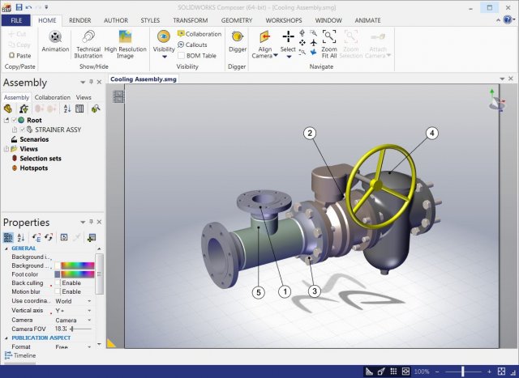Select the Scenarios tree item
The width and height of the screenshot is (519, 378).
coord(34,139)
